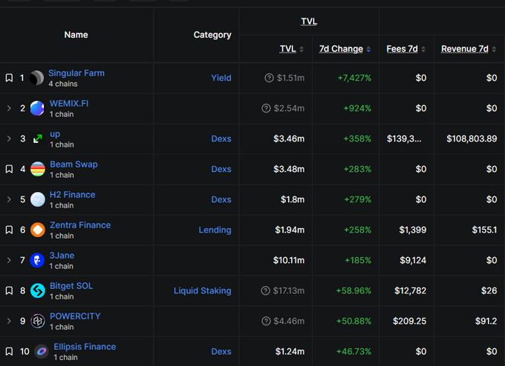This screenshot has height=366, width=505.
Task: Click the Name column header
Action: click(x=76, y=35)
